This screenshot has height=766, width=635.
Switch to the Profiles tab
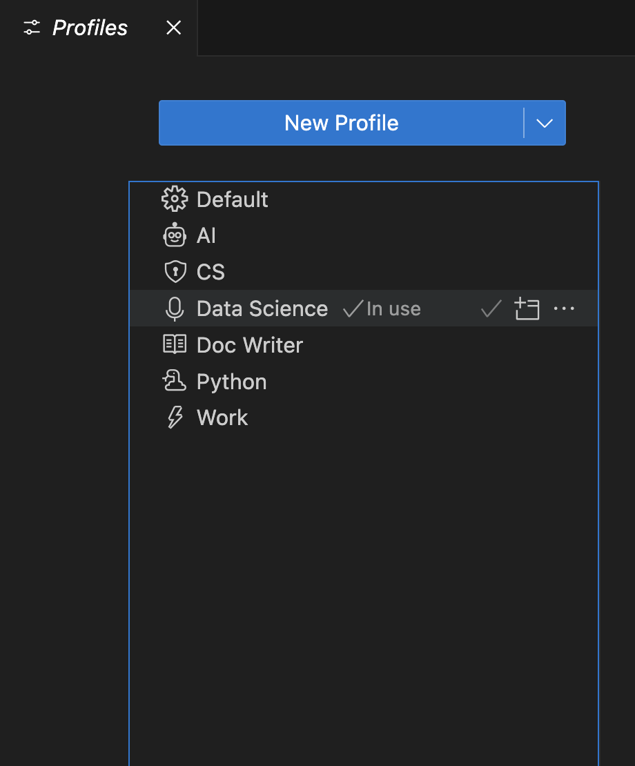pyautogui.click(x=88, y=28)
